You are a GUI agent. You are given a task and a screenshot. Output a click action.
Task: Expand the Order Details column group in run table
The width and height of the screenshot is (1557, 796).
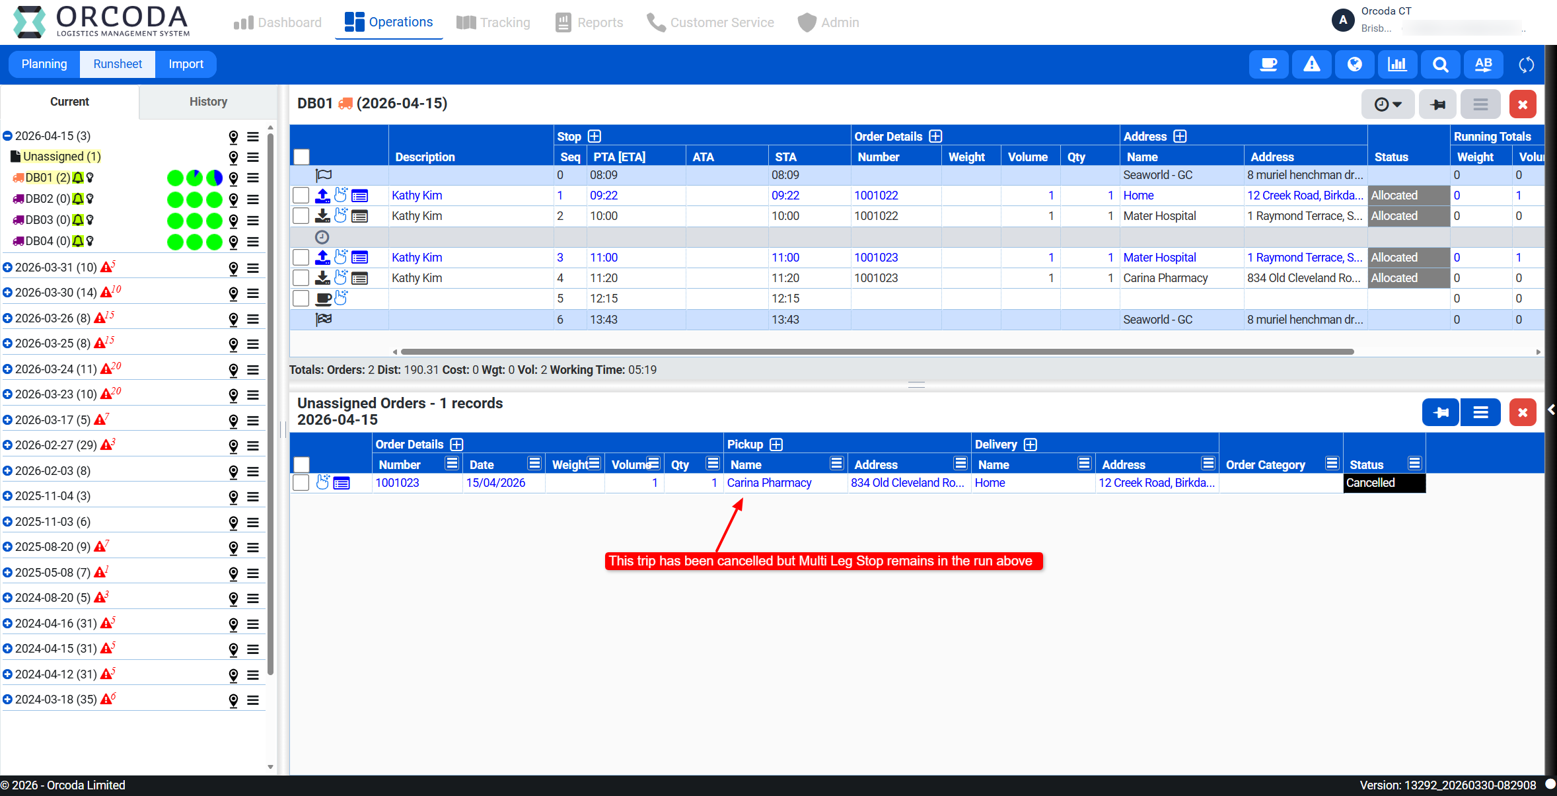click(x=935, y=136)
